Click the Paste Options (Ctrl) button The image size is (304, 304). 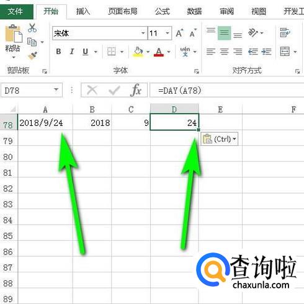tap(220, 139)
